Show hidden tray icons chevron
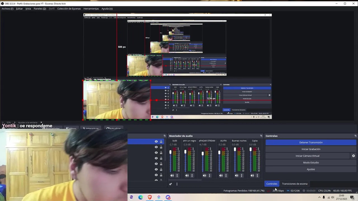 (319, 197)
